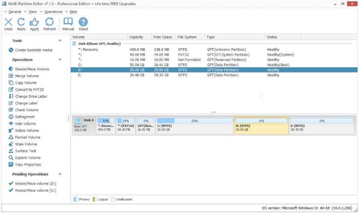
Task: Collapse the Operations section
Action: click(x=60, y=59)
